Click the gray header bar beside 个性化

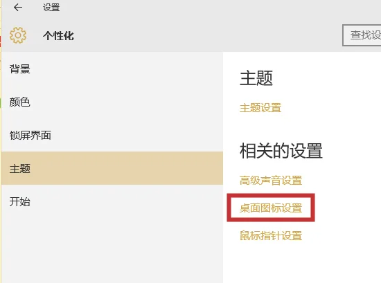tap(206, 35)
